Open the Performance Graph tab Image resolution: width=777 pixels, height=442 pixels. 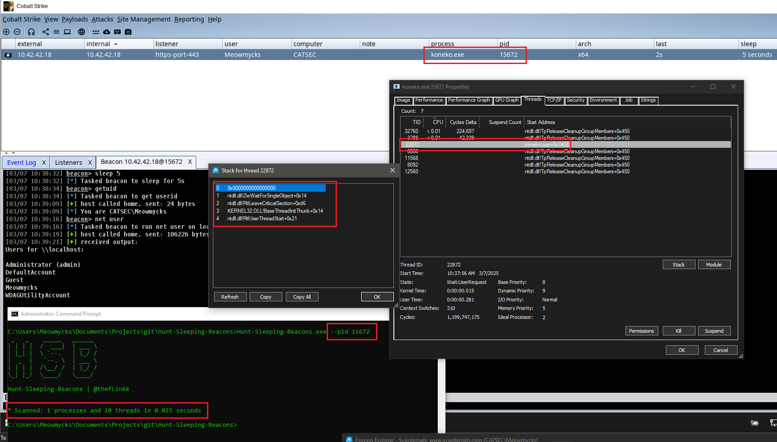click(x=469, y=100)
